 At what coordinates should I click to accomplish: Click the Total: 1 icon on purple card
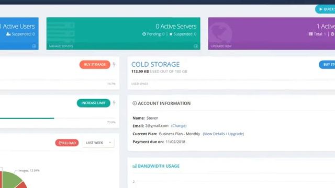[310, 34]
